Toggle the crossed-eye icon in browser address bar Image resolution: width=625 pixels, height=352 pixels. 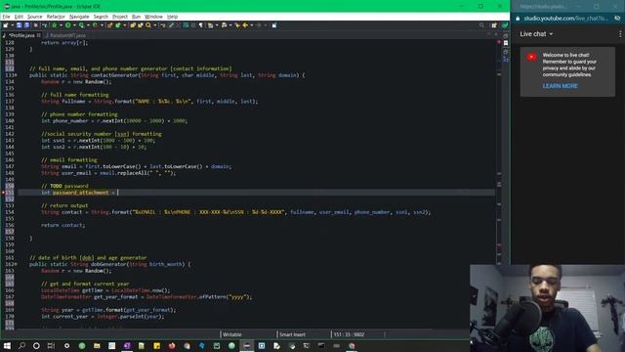[617, 19]
